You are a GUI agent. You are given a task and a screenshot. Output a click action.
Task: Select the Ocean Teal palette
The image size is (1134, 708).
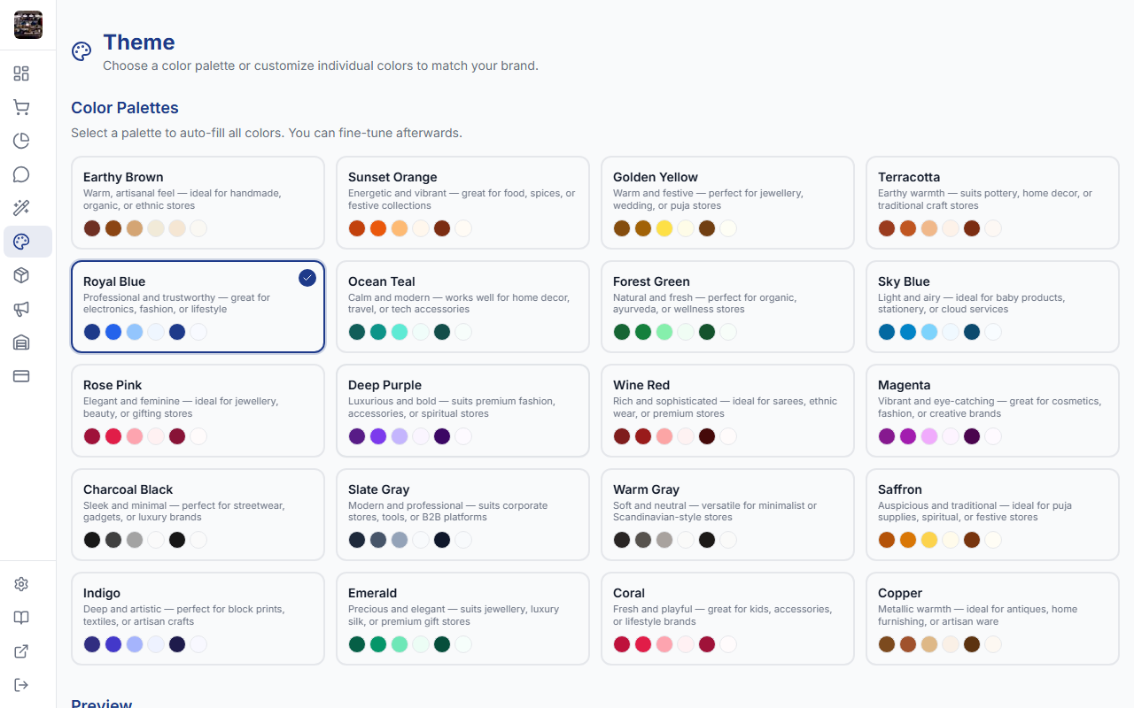[x=462, y=306]
